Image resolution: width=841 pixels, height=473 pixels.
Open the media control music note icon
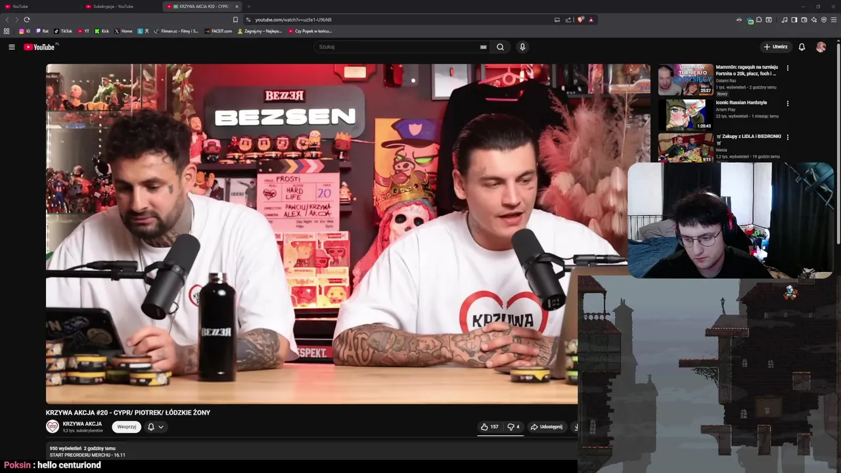pos(784,20)
